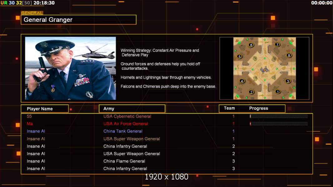Viewport: 333px width, 187px height.
Task: Select player name 55
Action: pyautogui.click(x=29, y=116)
